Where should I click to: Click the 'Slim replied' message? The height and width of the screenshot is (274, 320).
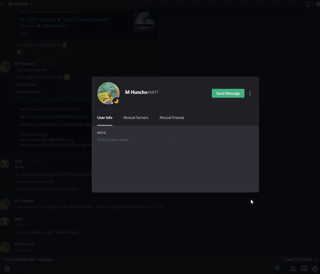coord(26,84)
